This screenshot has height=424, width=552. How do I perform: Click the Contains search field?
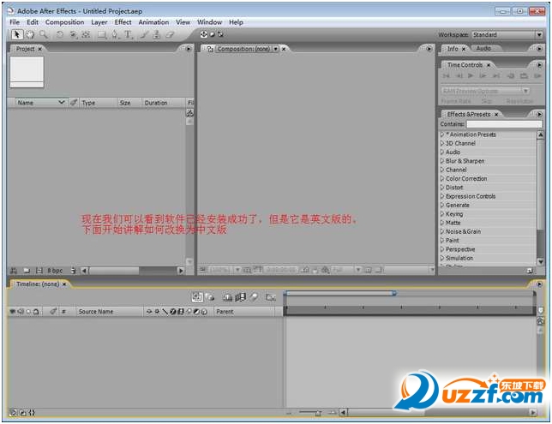pos(504,124)
